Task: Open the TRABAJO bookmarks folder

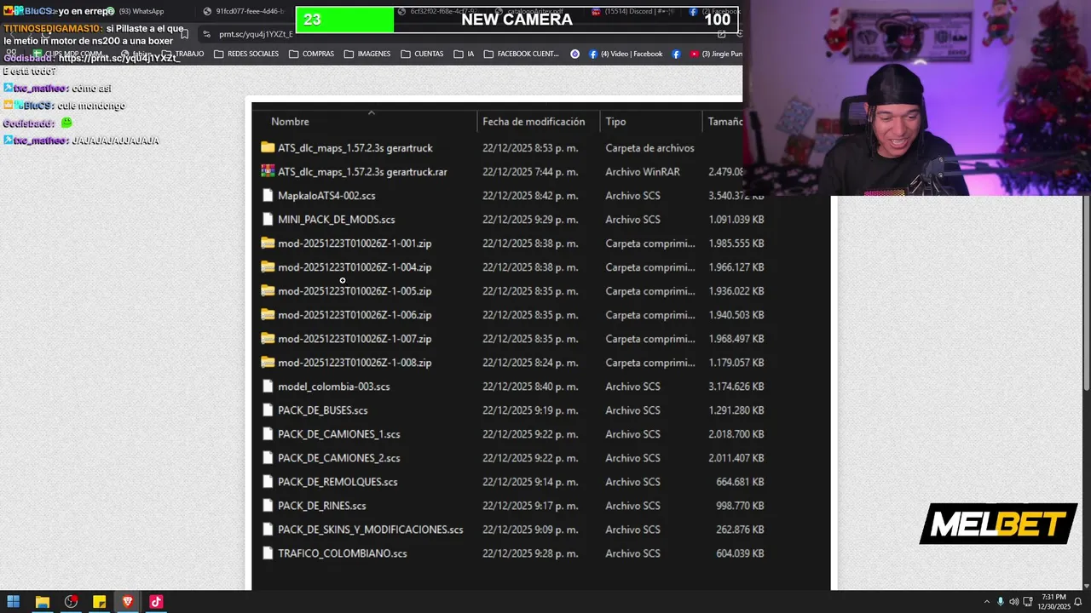Action: pyautogui.click(x=182, y=54)
